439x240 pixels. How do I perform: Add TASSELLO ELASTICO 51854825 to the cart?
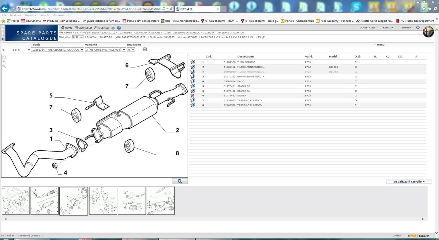pos(193,100)
